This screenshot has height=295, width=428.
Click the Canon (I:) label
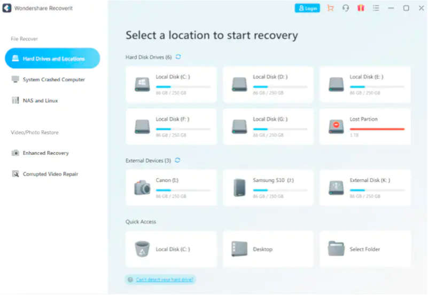pos(167,180)
